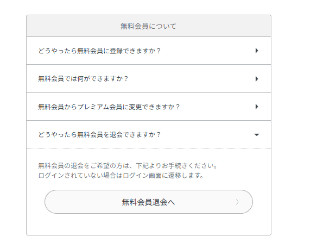Click the chevron icon inside 無料会員退会へ button

pyautogui.click(x=237, y=202)
